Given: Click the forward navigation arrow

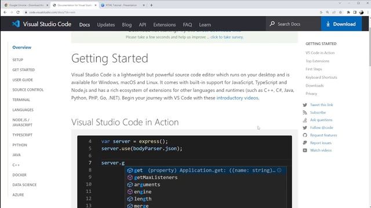Looking at the screenshot, I should click(12, 12).
